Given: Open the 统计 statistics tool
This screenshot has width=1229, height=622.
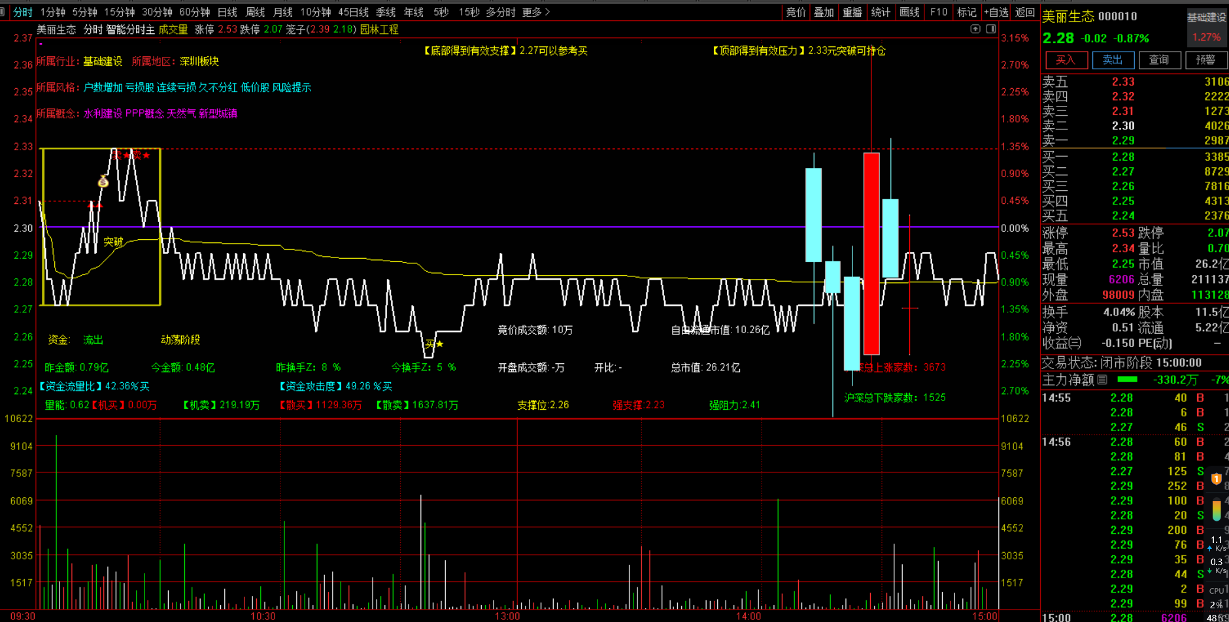Looking at the screenshot, I should (881, 12).
